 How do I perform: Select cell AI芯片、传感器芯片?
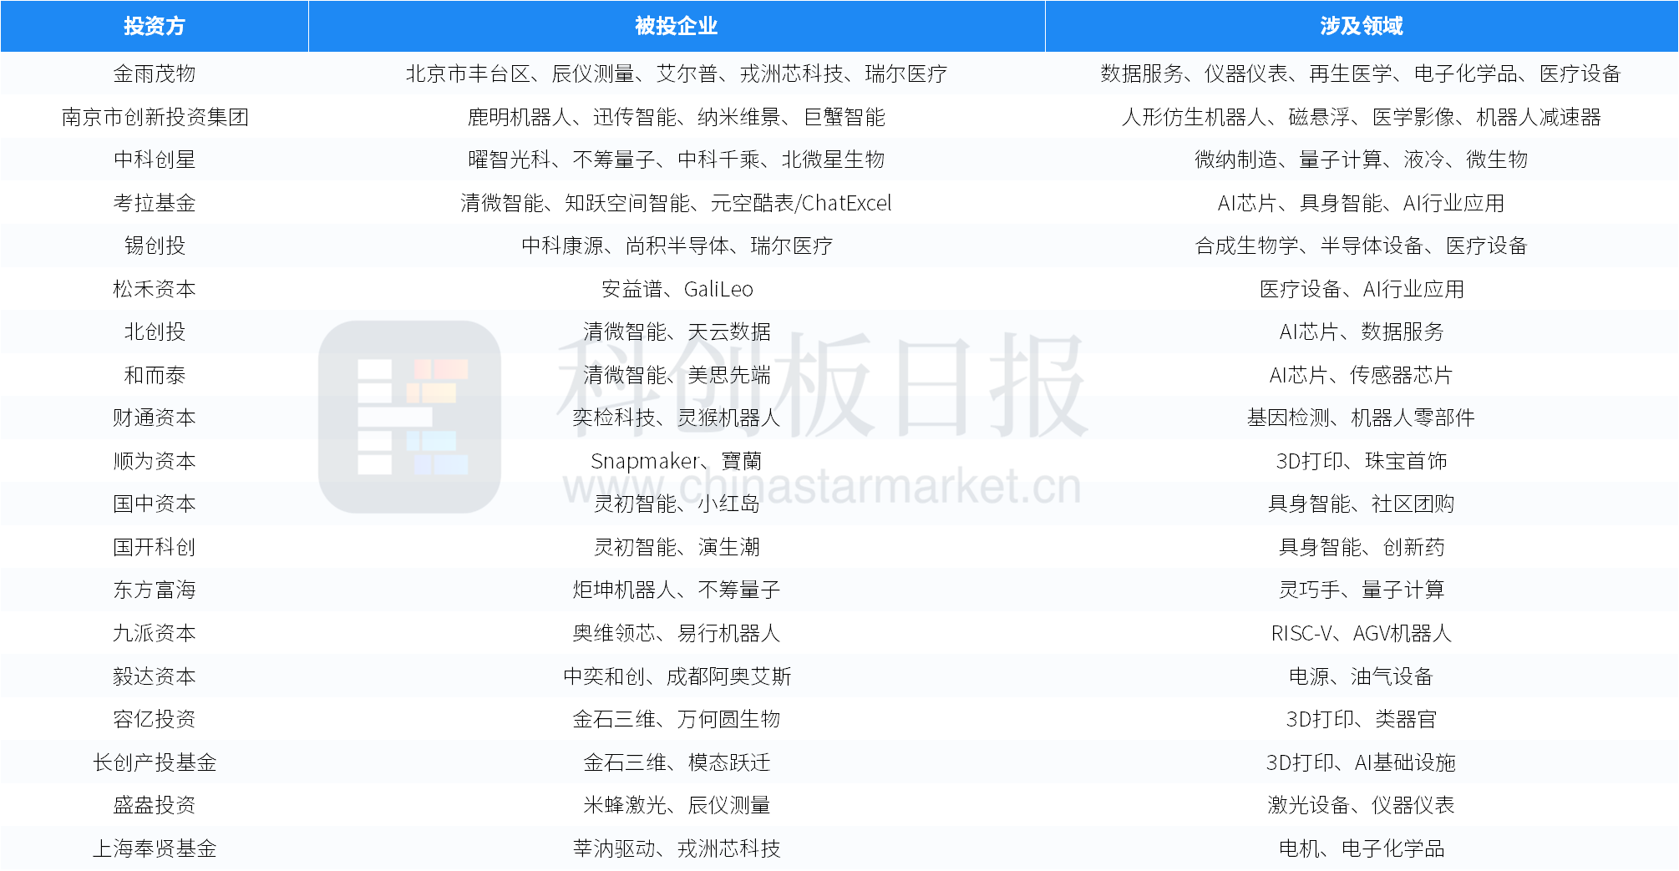pyautogui.click(x=1362, y=375)
